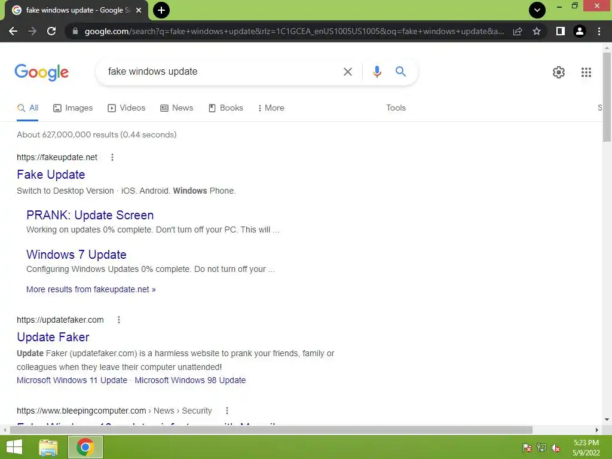Screen dimensions: 612x459
Task: Click the Chrome taskbar icon
Action: [85, 447]
